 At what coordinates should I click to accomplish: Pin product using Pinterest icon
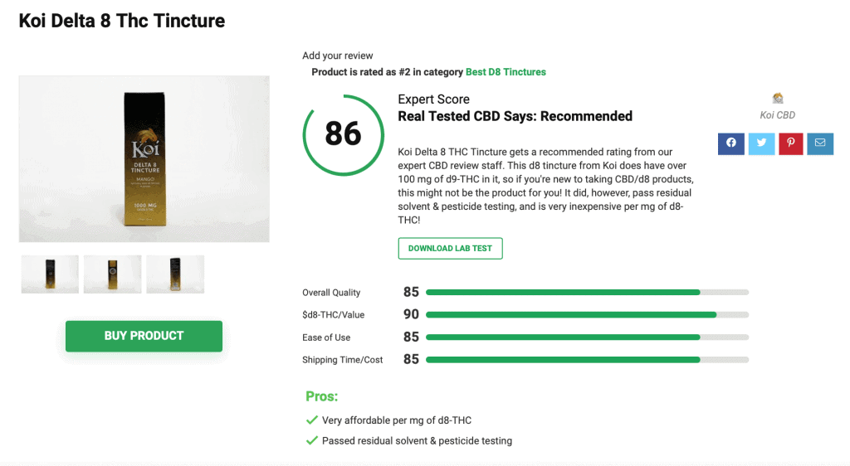point(790,144)
